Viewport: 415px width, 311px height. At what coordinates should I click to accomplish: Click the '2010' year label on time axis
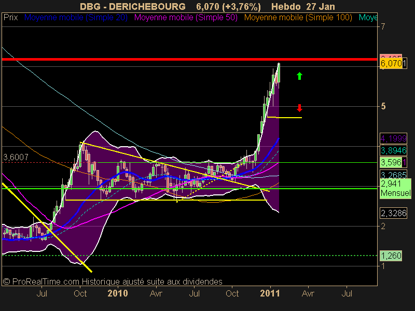[x=118, y=293]
